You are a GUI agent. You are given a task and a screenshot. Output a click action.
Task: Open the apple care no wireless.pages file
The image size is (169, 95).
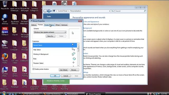coord(15,6)
